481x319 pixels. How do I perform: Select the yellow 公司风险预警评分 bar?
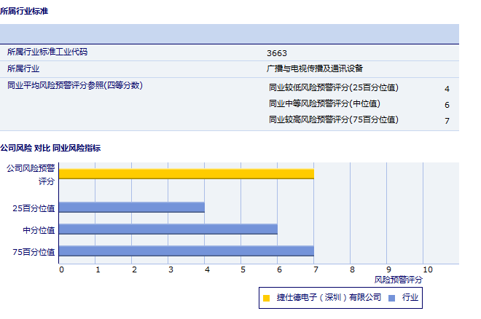coord(186,173)
